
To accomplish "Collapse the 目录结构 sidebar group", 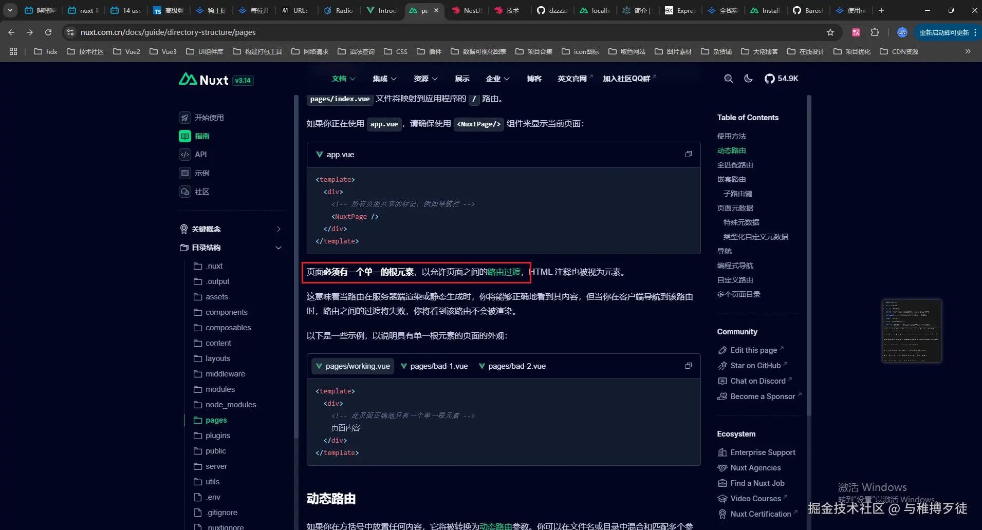I will tap(231, 248).
